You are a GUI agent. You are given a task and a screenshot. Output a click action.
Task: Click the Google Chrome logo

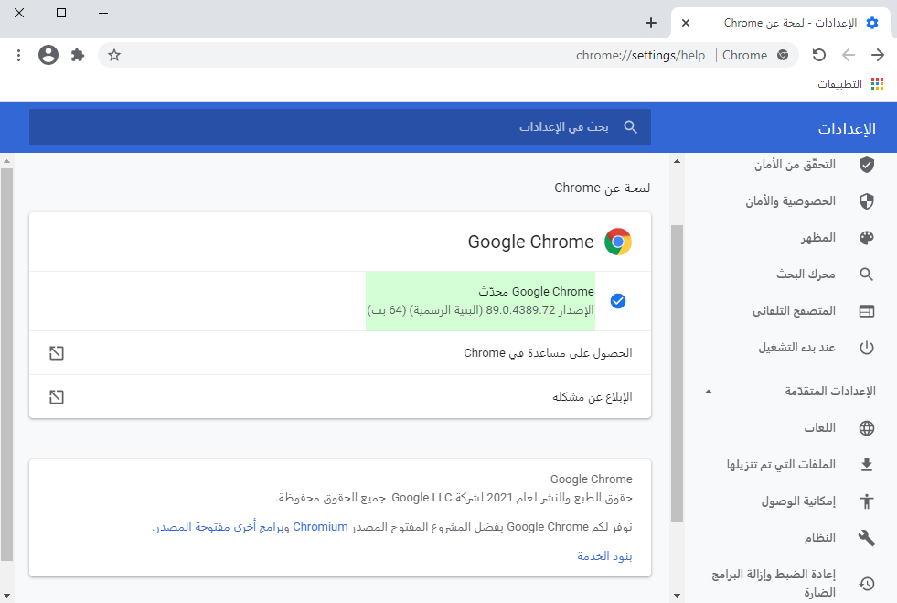[618, 242]
